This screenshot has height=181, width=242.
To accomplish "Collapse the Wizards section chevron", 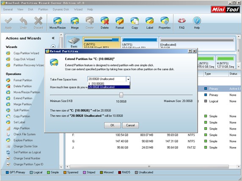I will pos(53,47).
